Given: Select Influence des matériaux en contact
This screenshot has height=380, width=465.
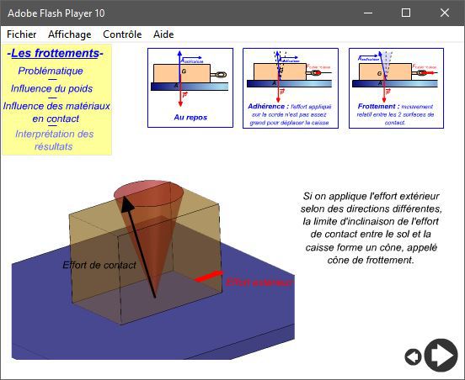Looking at the screenshot, I should (56, 112).
